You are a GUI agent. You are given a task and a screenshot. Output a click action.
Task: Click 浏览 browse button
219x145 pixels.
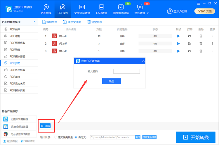(138, 137)
